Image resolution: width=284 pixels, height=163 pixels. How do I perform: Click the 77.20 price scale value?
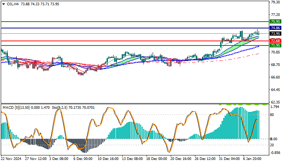(x=276, y=14)
